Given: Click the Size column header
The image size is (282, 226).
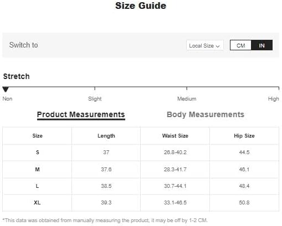Looking at the screenshot, I should [37, 136].
